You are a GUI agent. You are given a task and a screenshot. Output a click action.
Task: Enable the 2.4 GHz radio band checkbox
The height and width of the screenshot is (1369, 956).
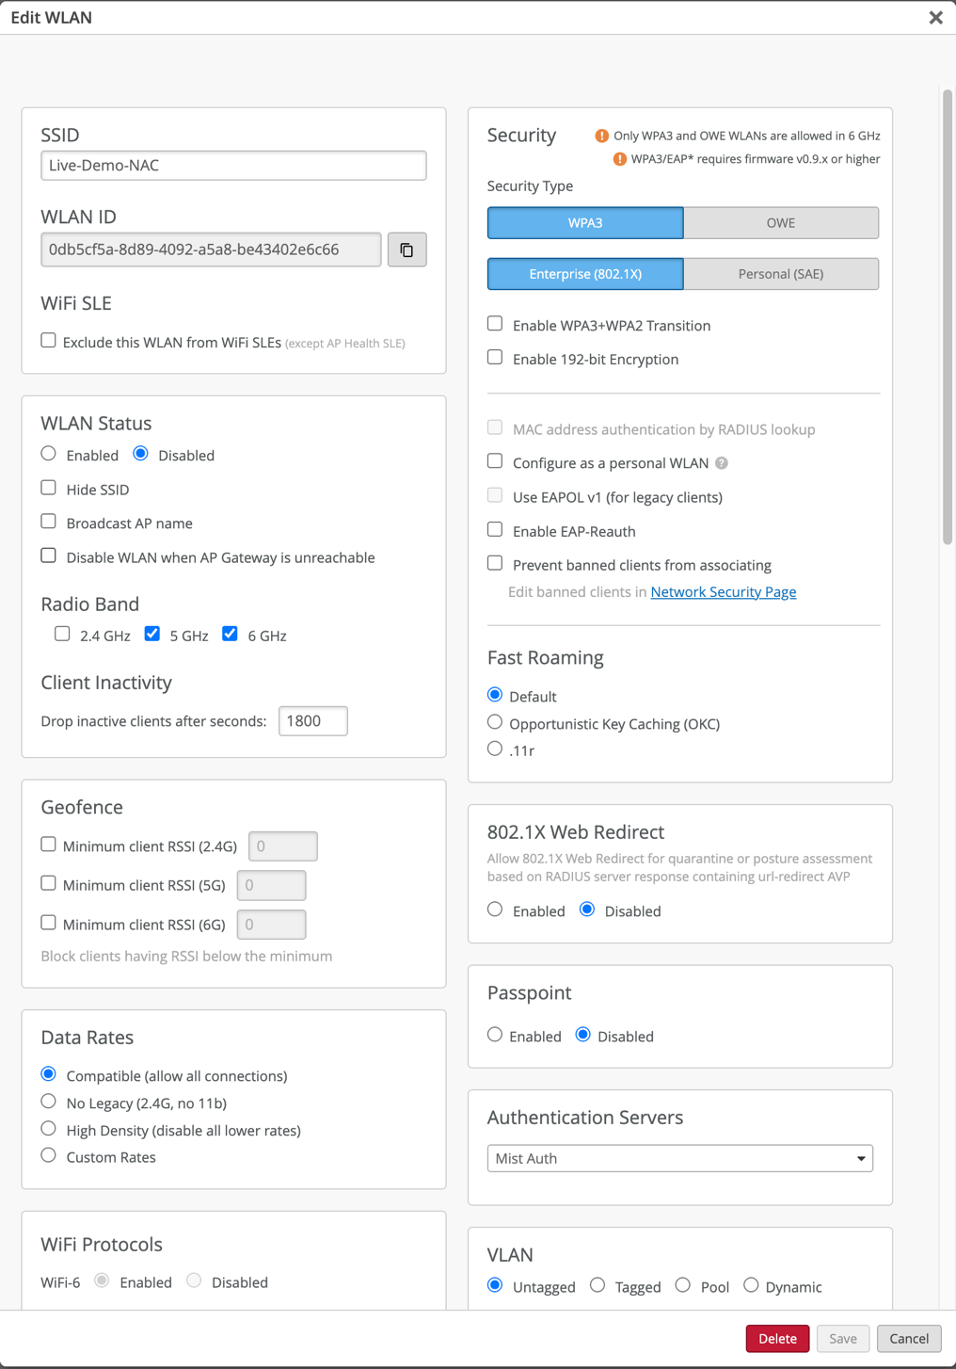pos(62,635)
